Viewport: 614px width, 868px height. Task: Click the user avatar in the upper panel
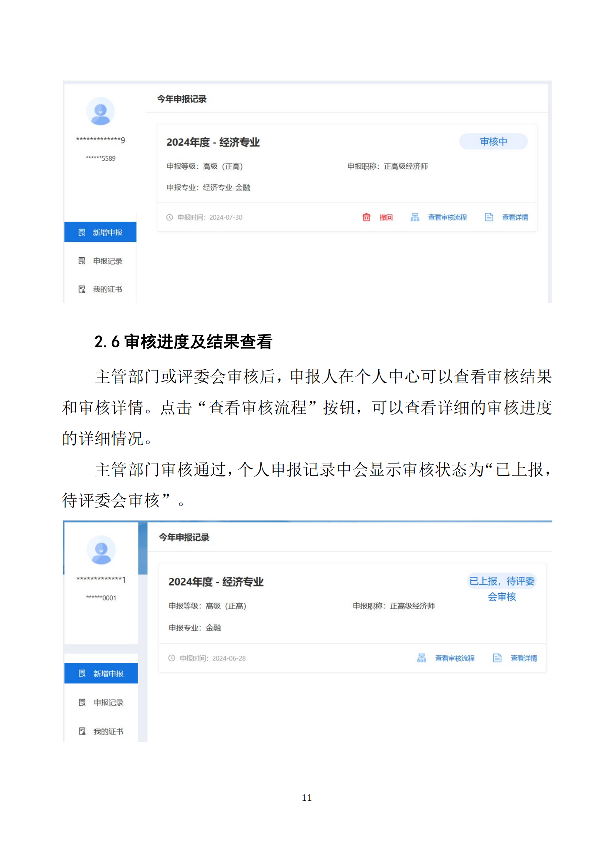click(100, 111)
